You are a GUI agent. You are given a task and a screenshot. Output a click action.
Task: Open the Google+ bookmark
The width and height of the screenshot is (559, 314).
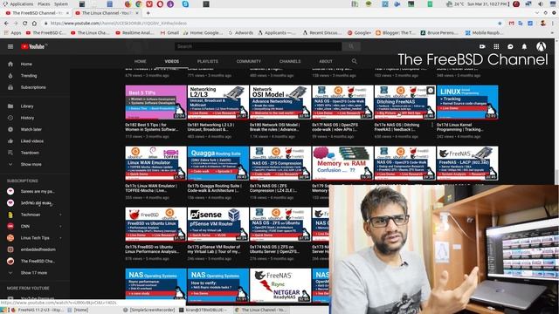(x=359, y=33)
